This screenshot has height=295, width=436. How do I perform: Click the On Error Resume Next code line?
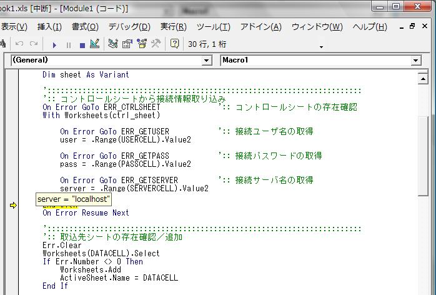[x=86, y=213]
